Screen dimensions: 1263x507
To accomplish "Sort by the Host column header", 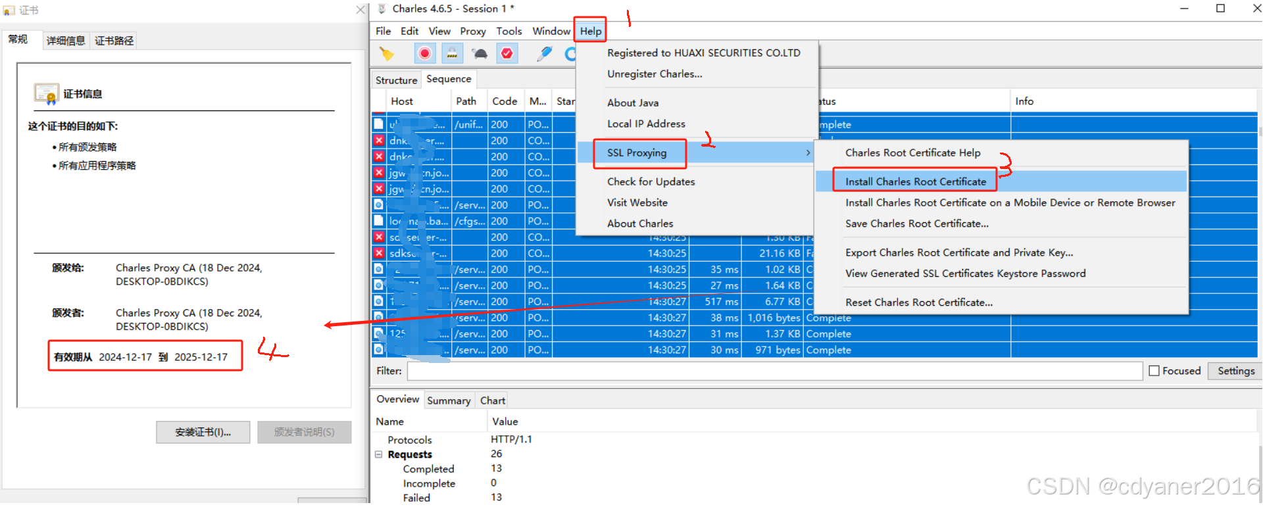I will [x=418, y=101].
